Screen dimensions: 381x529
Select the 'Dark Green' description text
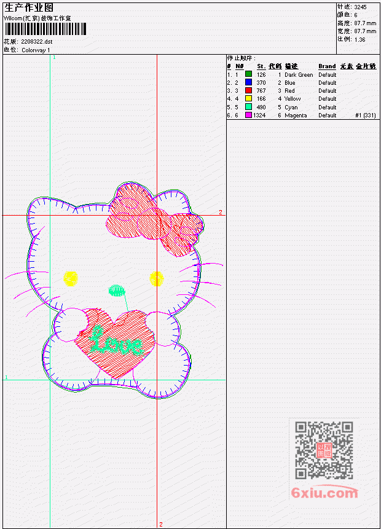click(299, 74)
